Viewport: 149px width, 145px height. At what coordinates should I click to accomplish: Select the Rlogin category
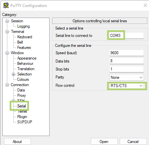pyautogui.click(x=22, y=117)
